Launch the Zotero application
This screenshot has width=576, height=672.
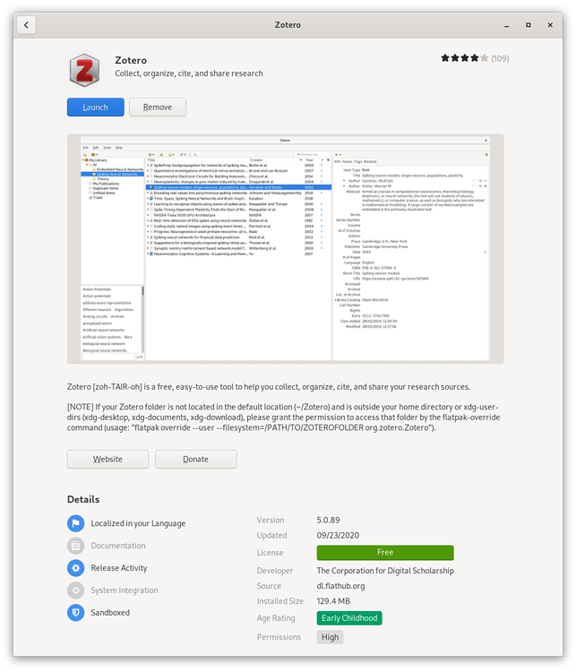pos(96,108)
